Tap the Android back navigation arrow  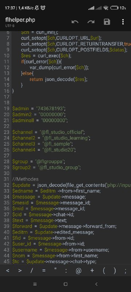(96, 284)
